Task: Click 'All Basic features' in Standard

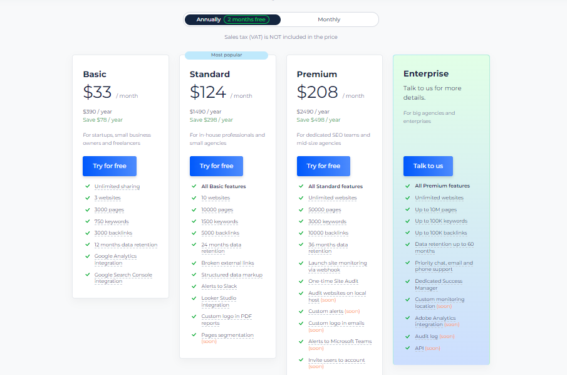Action: (224, 186)
